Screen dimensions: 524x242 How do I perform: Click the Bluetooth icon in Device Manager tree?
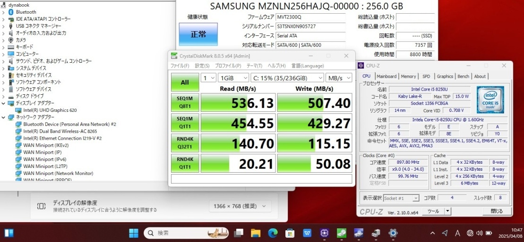point(11,12)
